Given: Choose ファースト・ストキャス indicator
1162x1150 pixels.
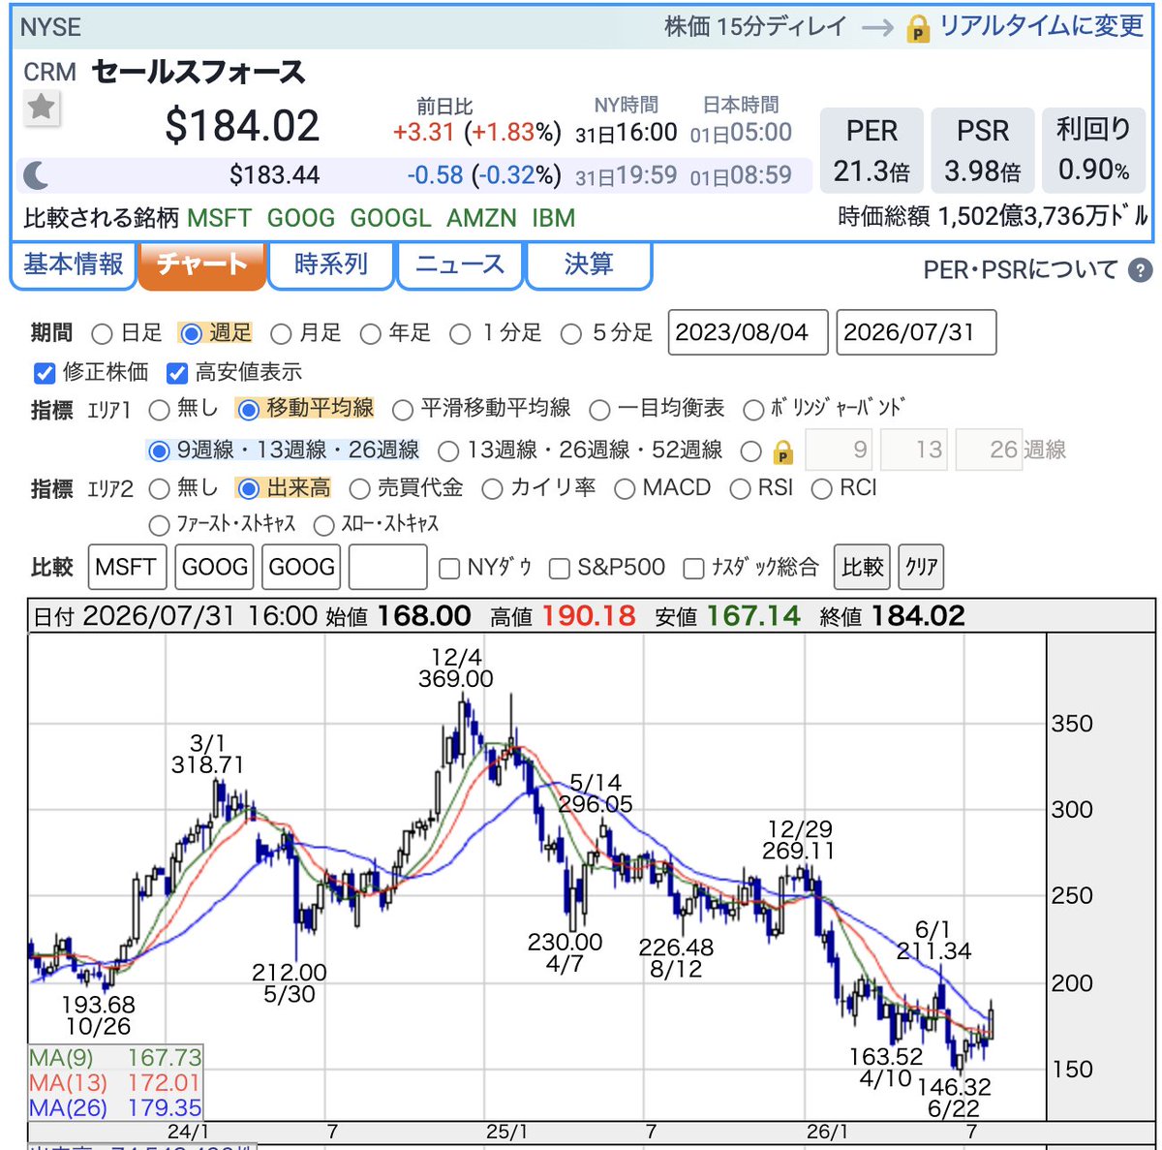Looking at the screenshot, I should coord(159,526).
